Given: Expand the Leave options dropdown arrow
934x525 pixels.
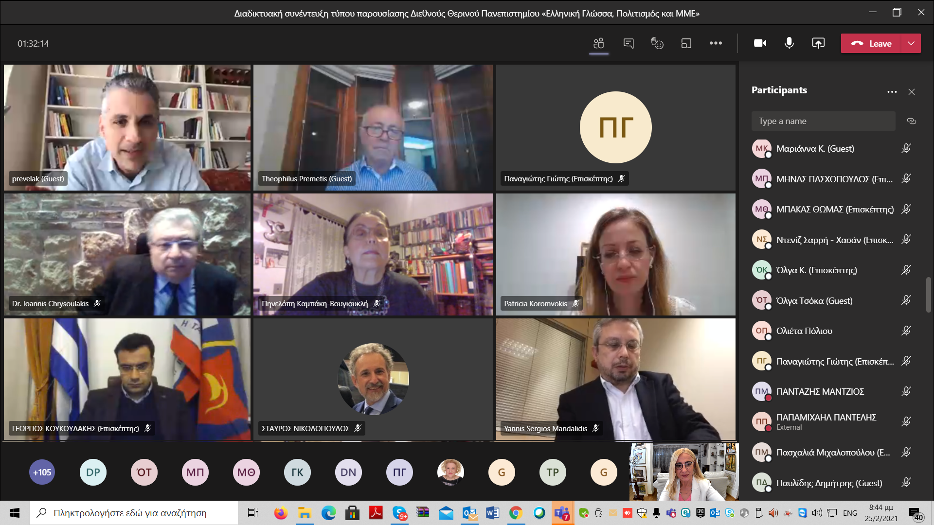Looking at the screenshot, I should (911, 43).
